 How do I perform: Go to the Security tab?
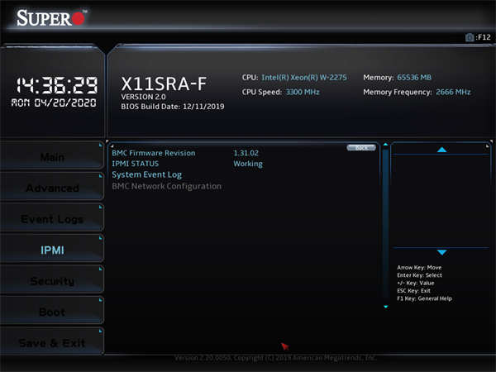point(52,281)
